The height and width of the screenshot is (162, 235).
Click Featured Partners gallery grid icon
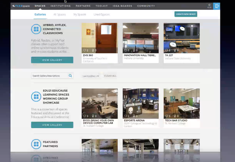pos(36,144)
